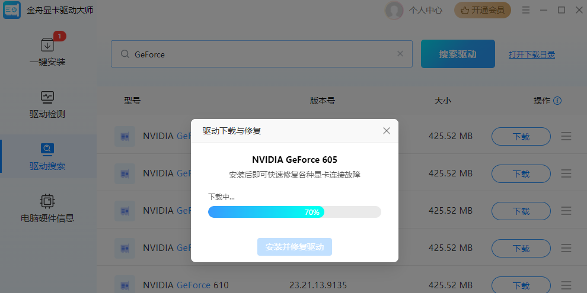The height and width of the screenshot is (293, 587).
Task: Click the NVIDIA GeForce 605 dialog title
Action: click(295, 160)
